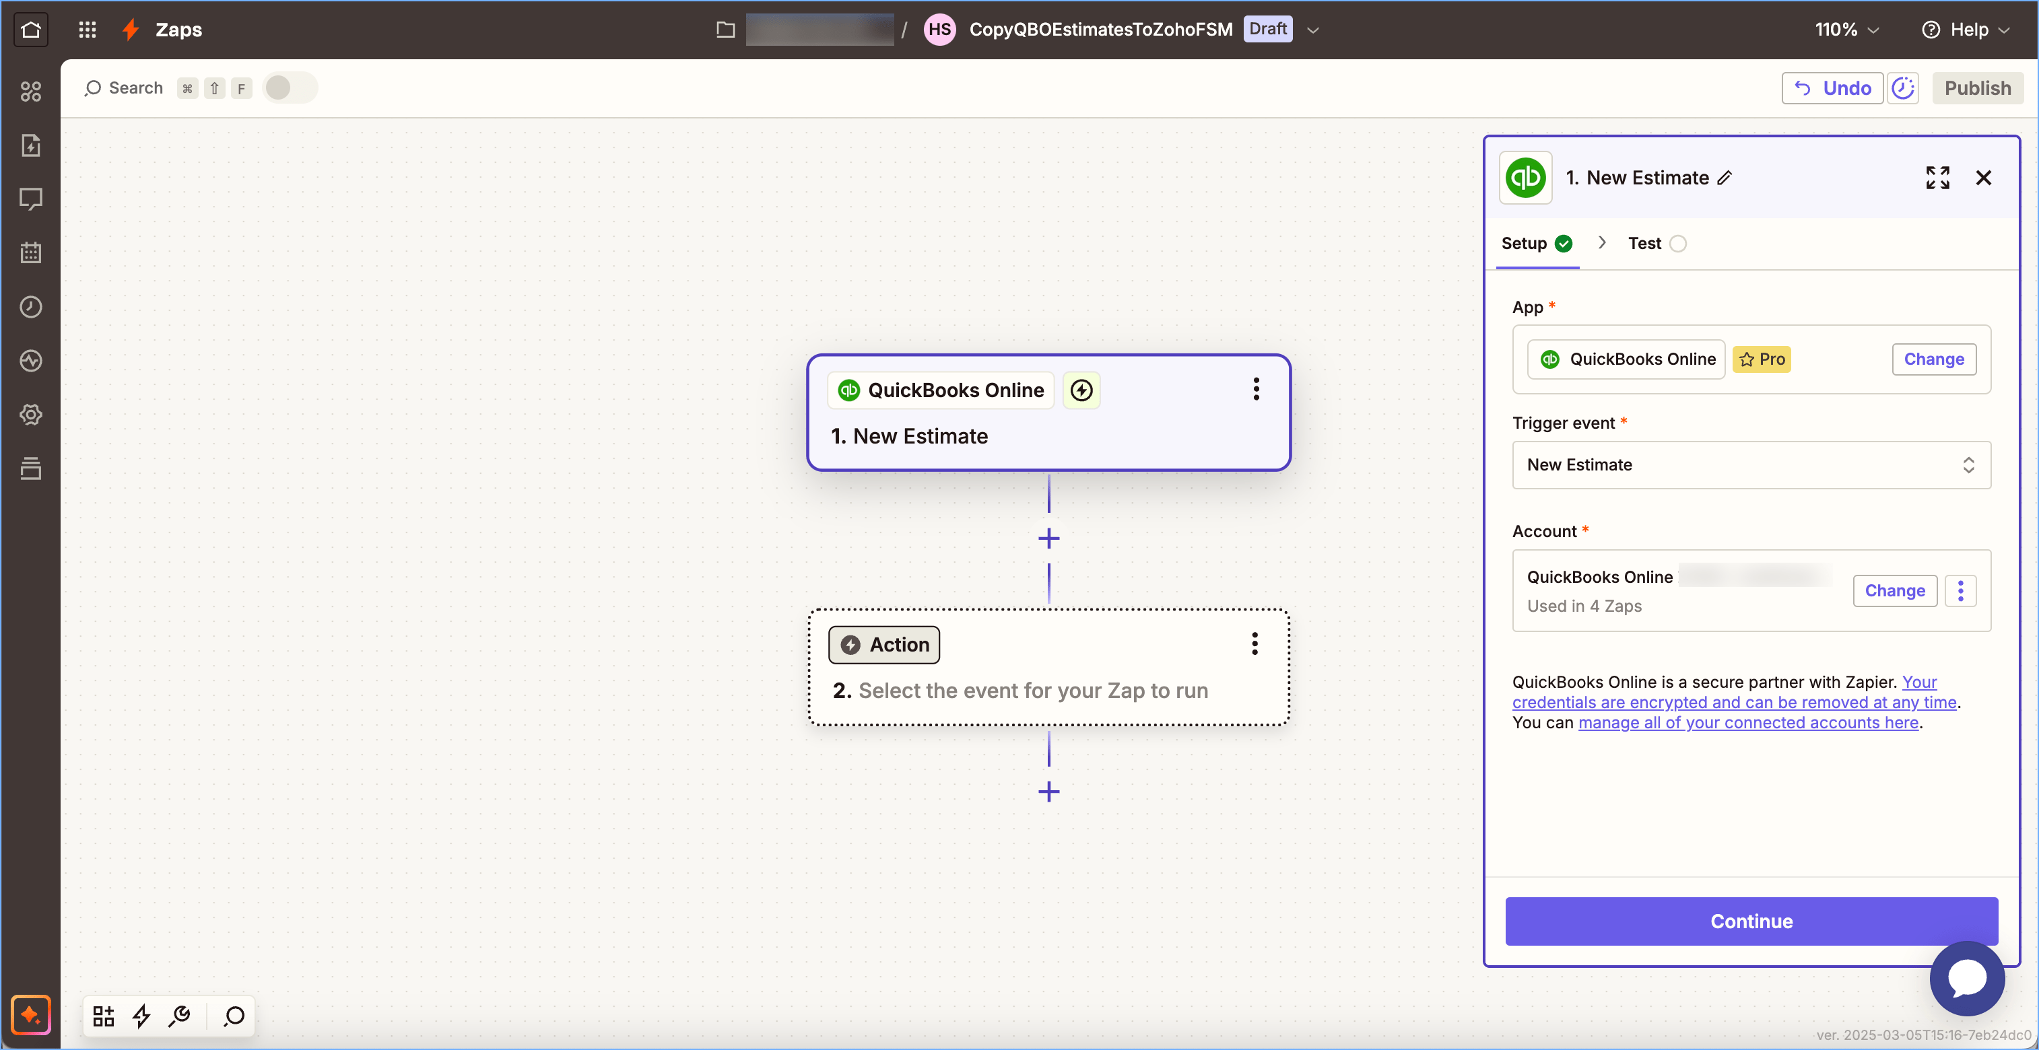
Task: Open the chat support bubble
Action: (1966, 978)
